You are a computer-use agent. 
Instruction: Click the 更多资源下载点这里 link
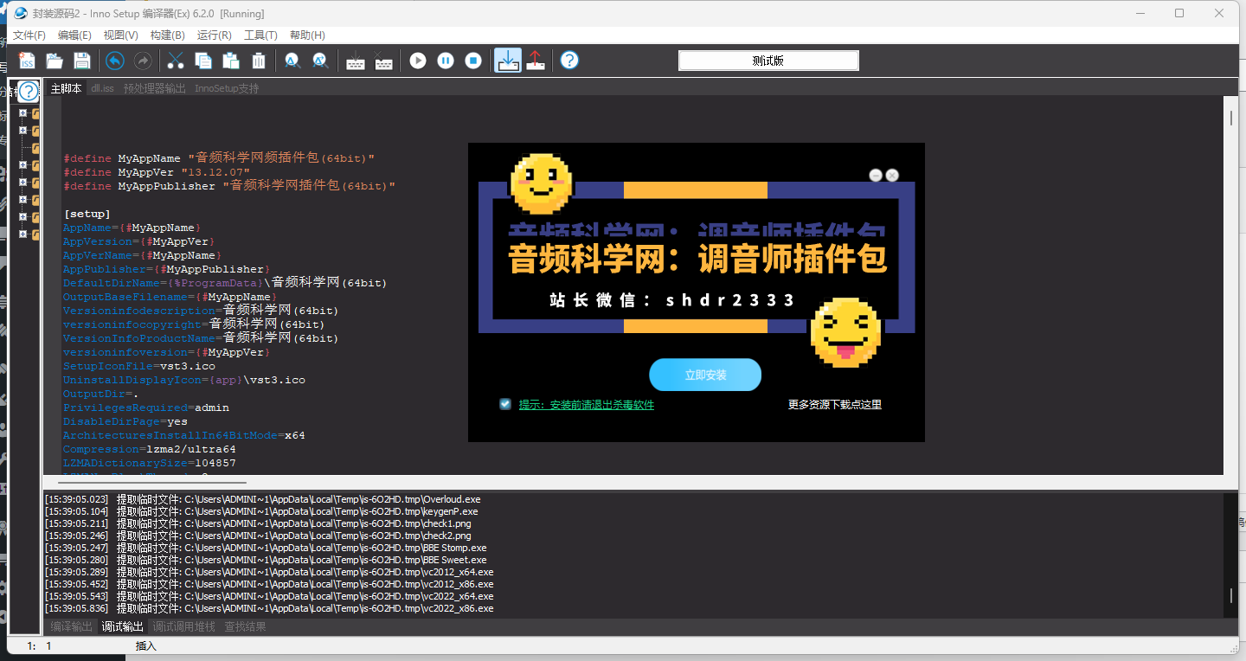[x=834, y=404]
